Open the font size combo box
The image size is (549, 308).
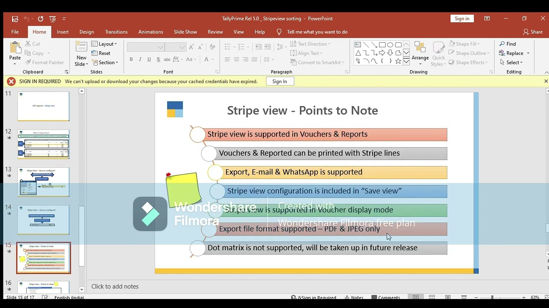pyautogui.click(x=175, y=47)
